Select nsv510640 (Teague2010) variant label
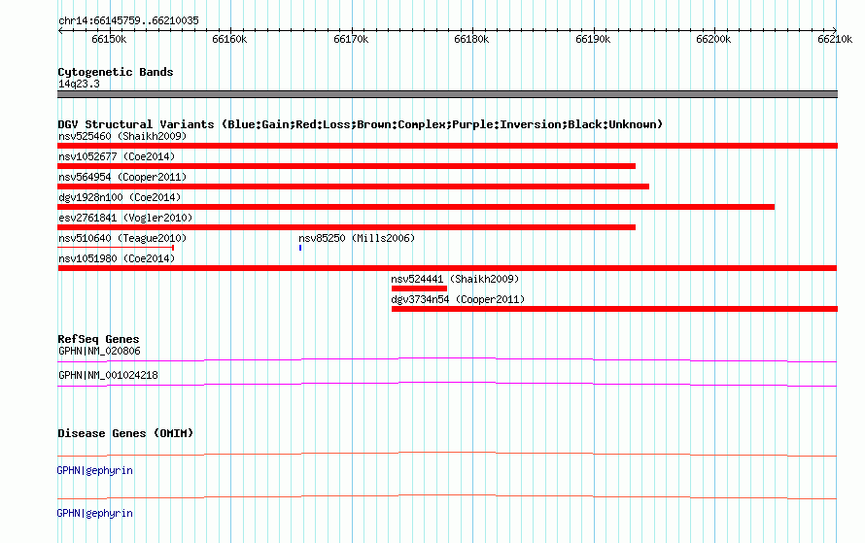The height and width of the screenshot is (543, 865). tap(122, 238)
